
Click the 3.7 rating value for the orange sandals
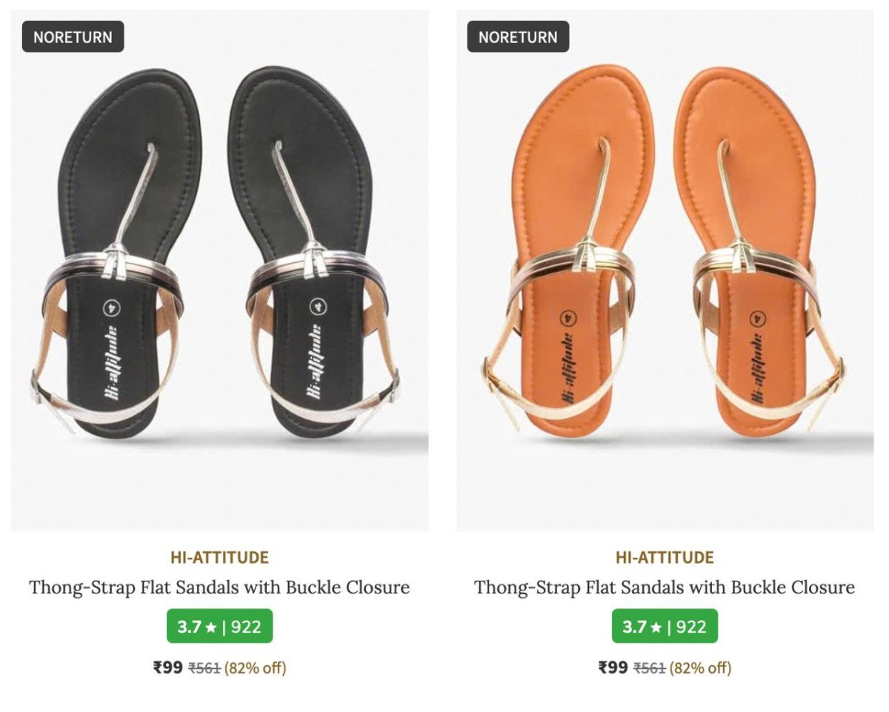[634, 627]
